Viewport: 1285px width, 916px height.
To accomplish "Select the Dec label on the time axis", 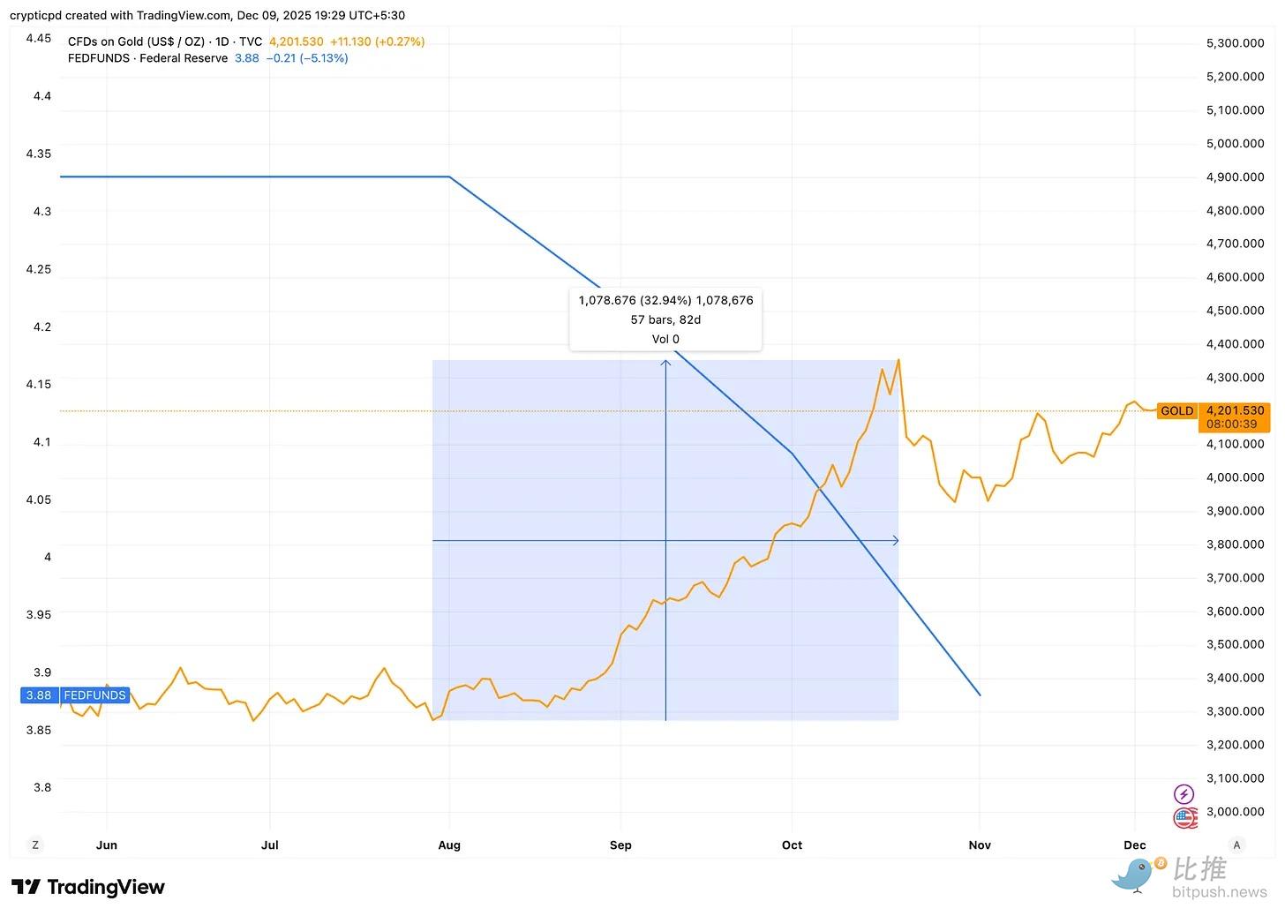I will point(1134,845).
